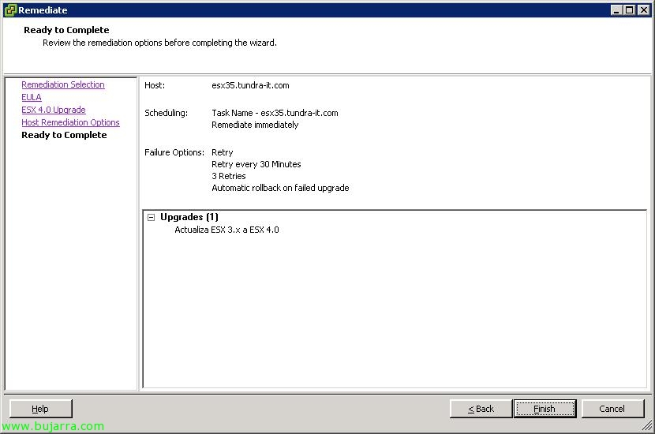
Task: Click the 3 Retries text
Action: pos(229,176)
